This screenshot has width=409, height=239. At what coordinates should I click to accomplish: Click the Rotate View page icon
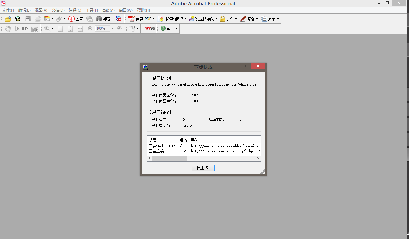[132, 28]
